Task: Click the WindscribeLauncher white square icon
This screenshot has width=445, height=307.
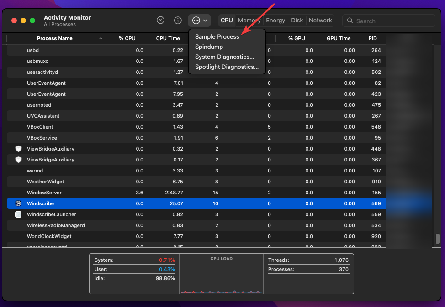Action: pyautogui.click(x=18, y=214)
